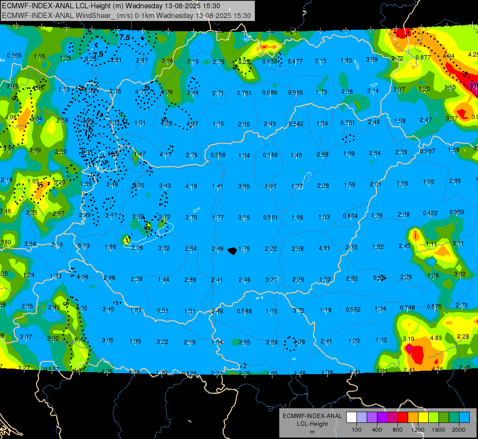Click the wind shear value 4.83
This screenshot has height=439, width=478.
coord(436,338)
